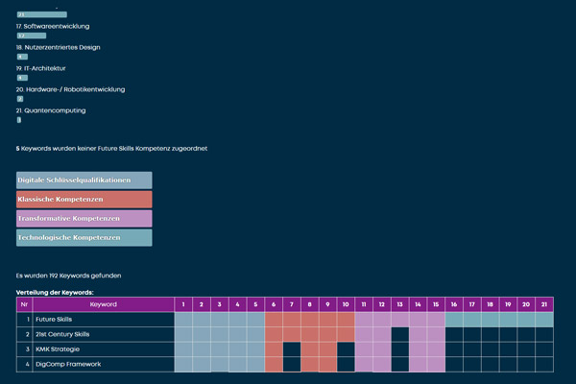Click the Digitale Schlüsselqualifikationen legend box
This screenshot has height=384, width=576.
[x=84, y=180]
